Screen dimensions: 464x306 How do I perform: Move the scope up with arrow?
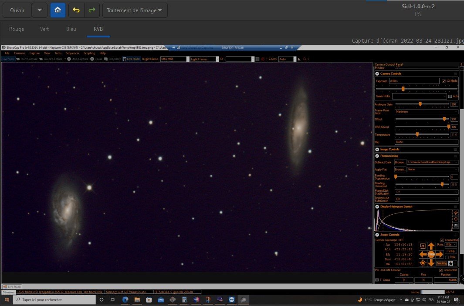pyautogui.click(x=431, y=246)
